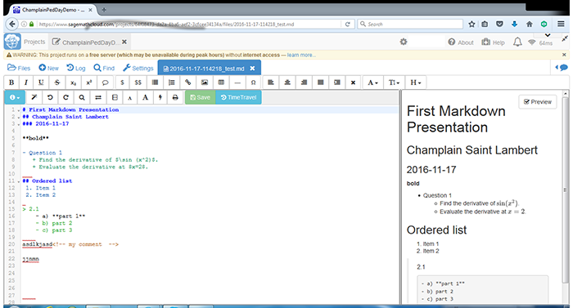The height and width of the screenshot is (308, 573).
Task: Insert inline math with single dollar icon
Action: (122, 83)
